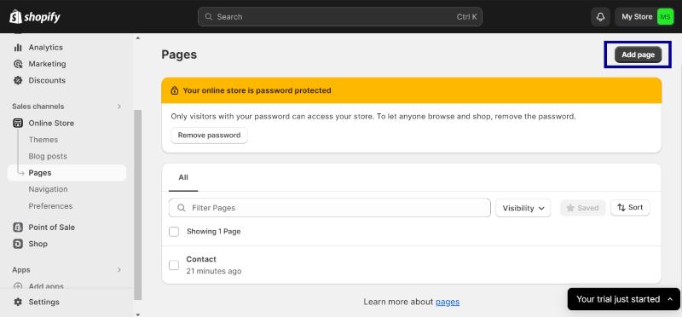The height and width of the screenshot is (317, 682).
Task: Click the top Search field
Action: [340, 17]
